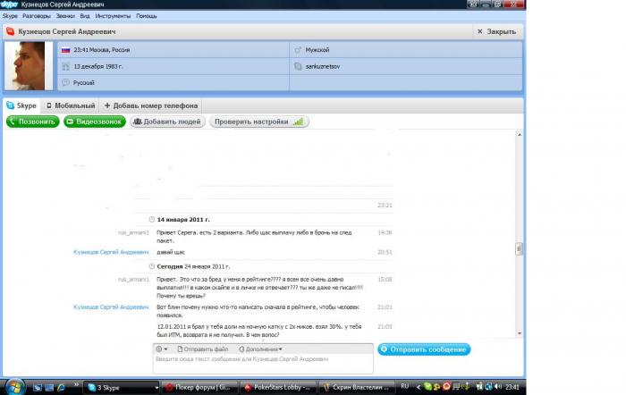Click the clock icon beside 14 января 2011

152,220
